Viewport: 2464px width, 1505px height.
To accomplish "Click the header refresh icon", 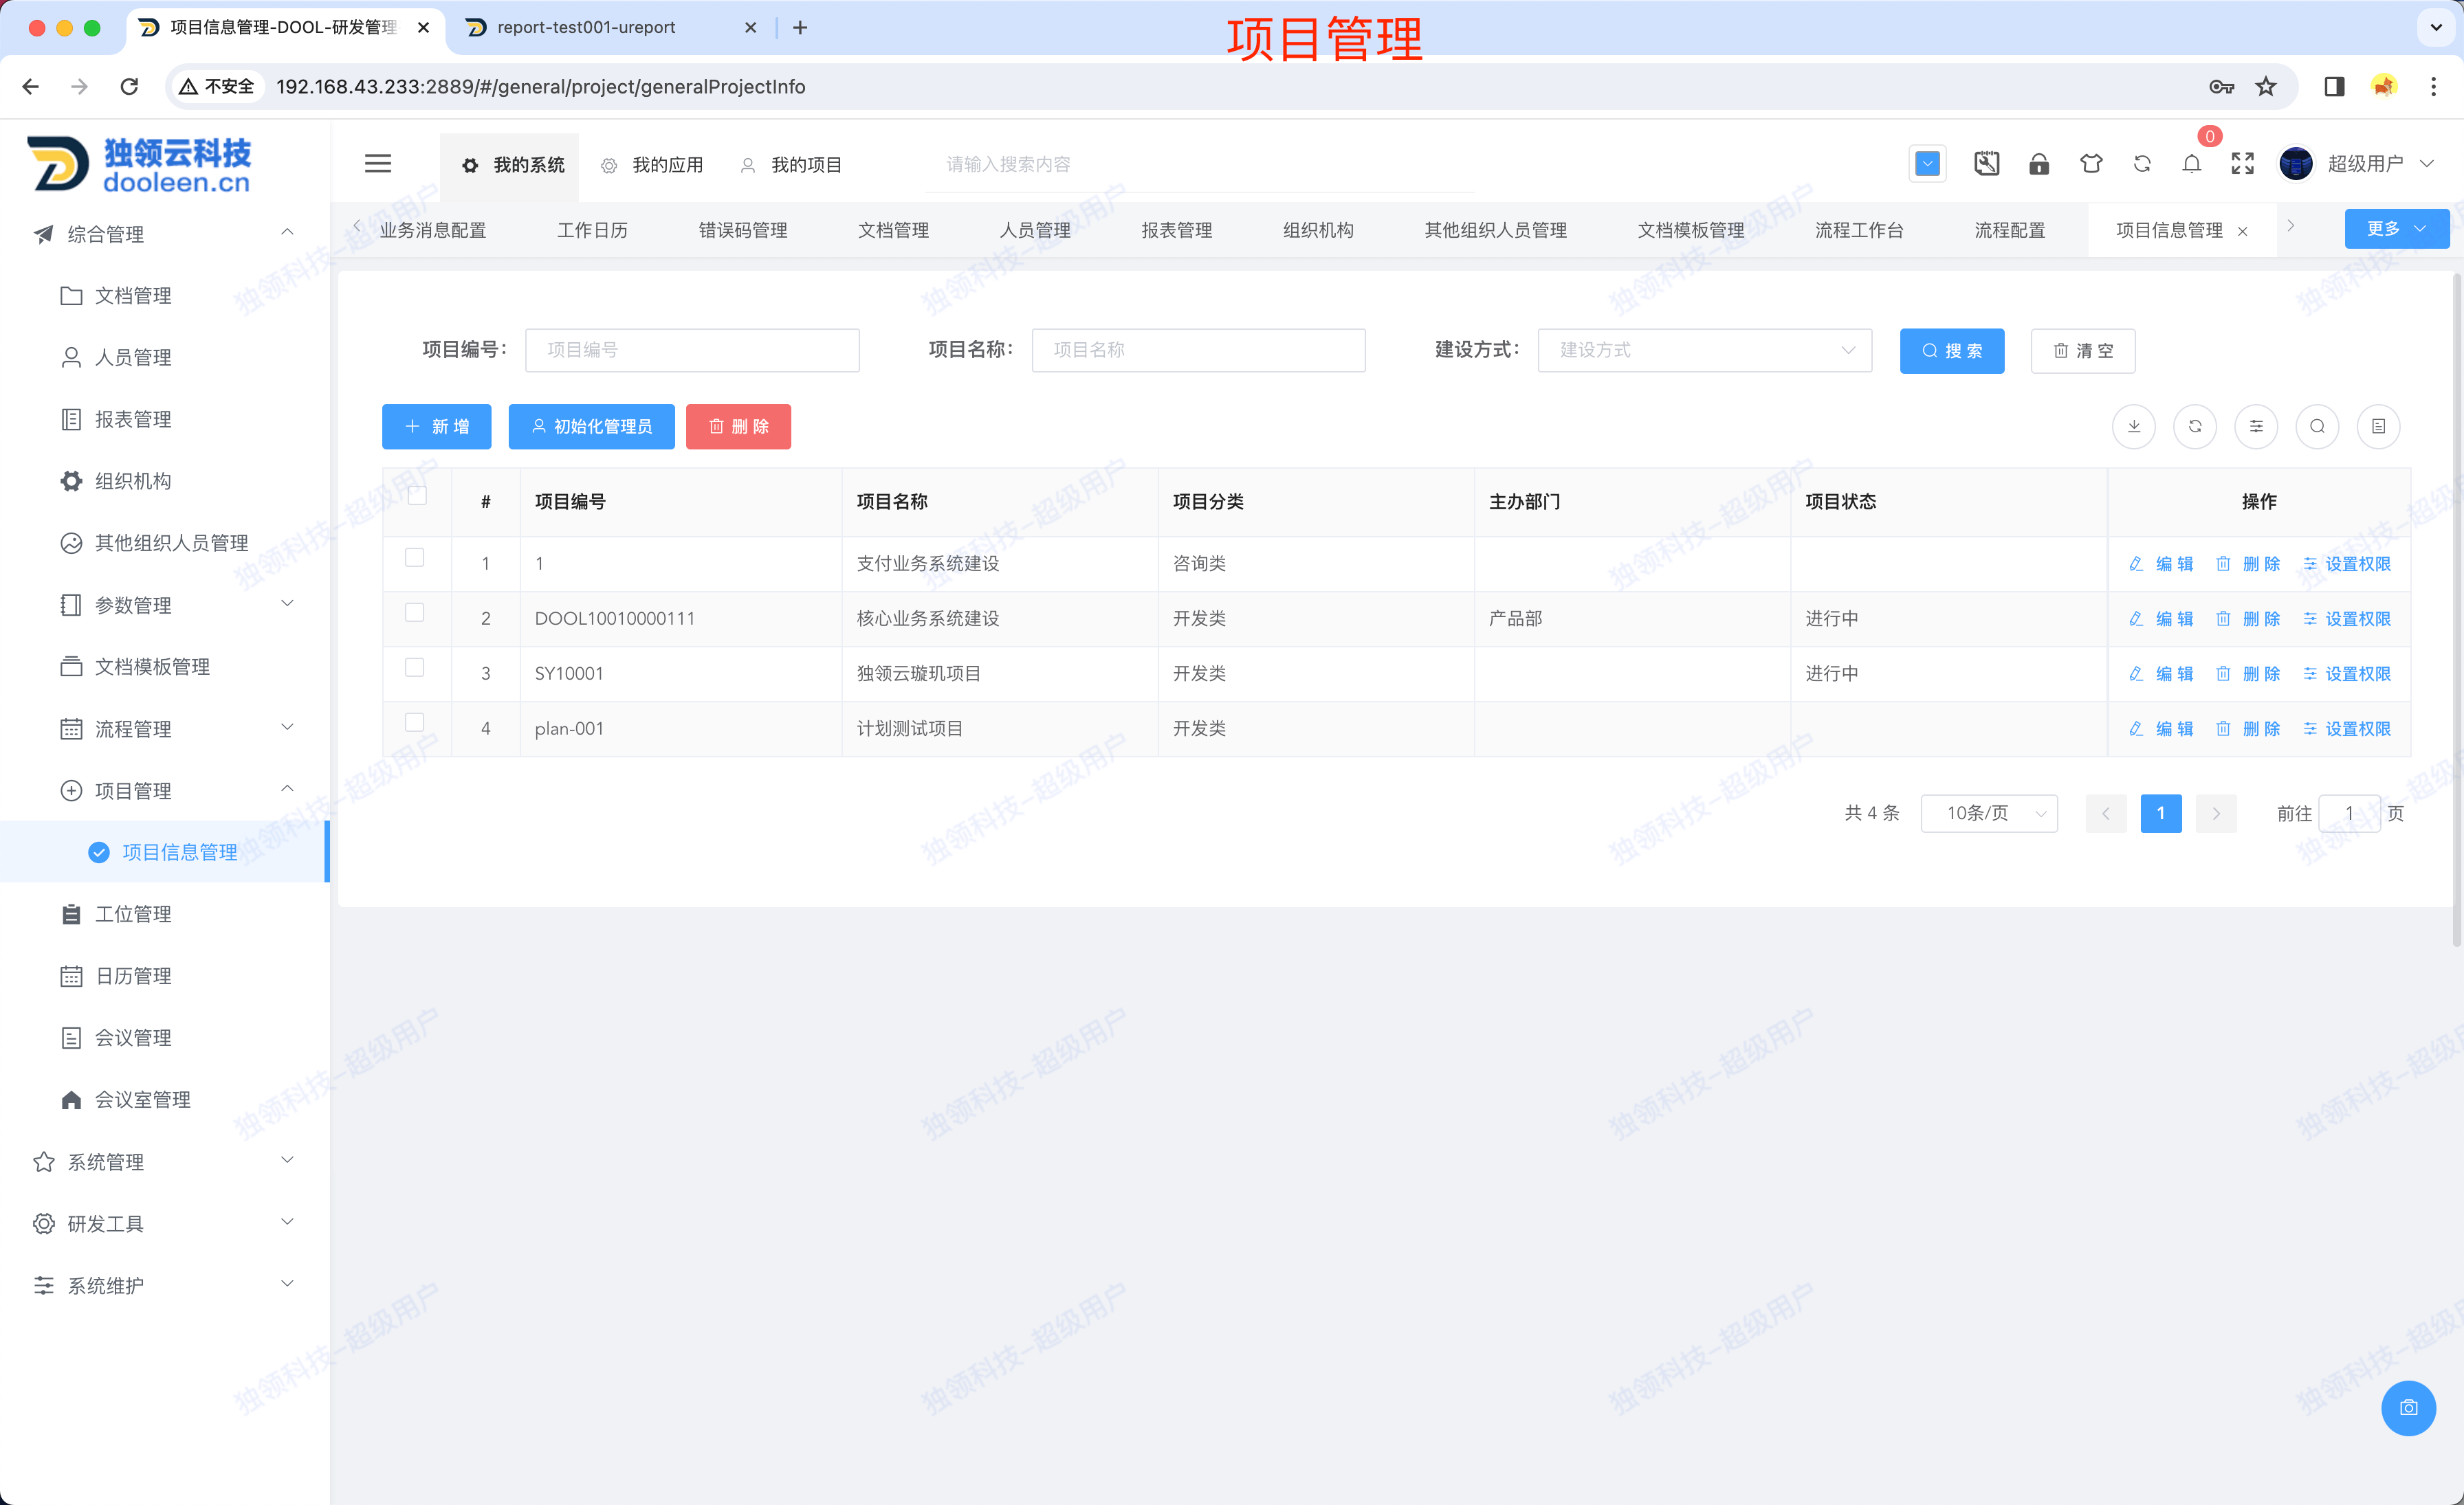I will pos(2142,164).
